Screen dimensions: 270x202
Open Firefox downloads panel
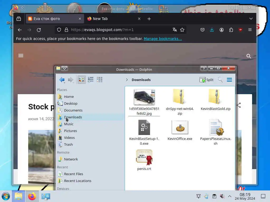[x=212, y=30]
